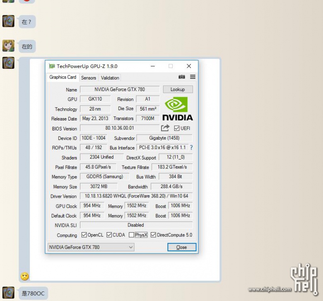The image size is (323, 301).
Task: Click the 561 mm² Die Size value
Action: click(148, 109)
